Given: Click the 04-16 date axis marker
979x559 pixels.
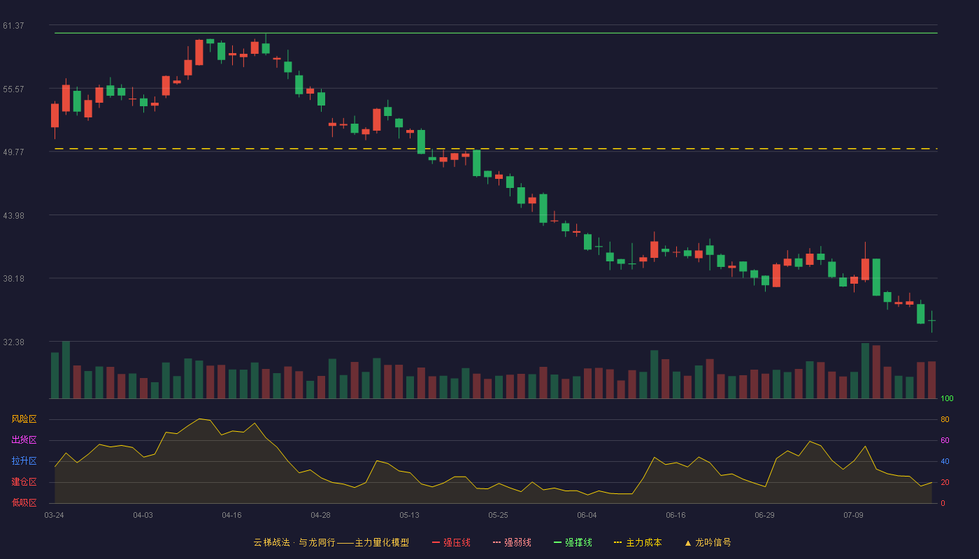Looking at the screenshot, I should tap(231, 515).
